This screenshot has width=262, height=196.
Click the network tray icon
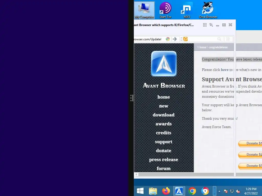232,191
